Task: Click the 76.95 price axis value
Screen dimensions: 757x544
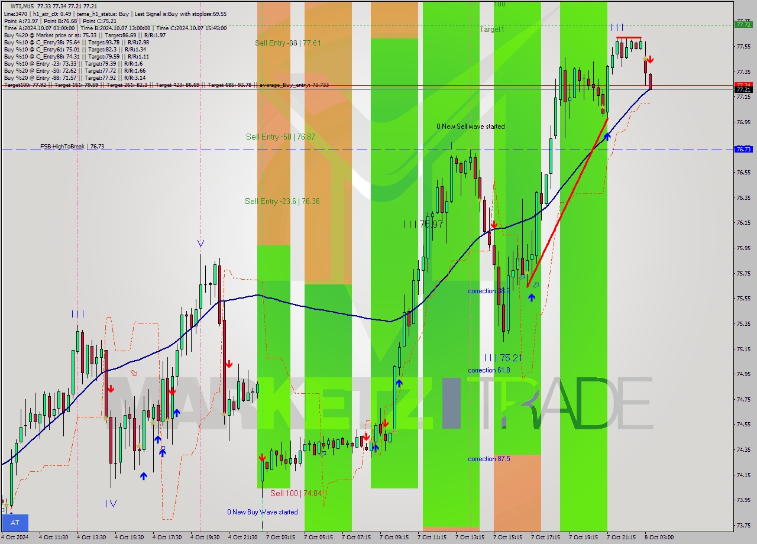Action: 743,122
